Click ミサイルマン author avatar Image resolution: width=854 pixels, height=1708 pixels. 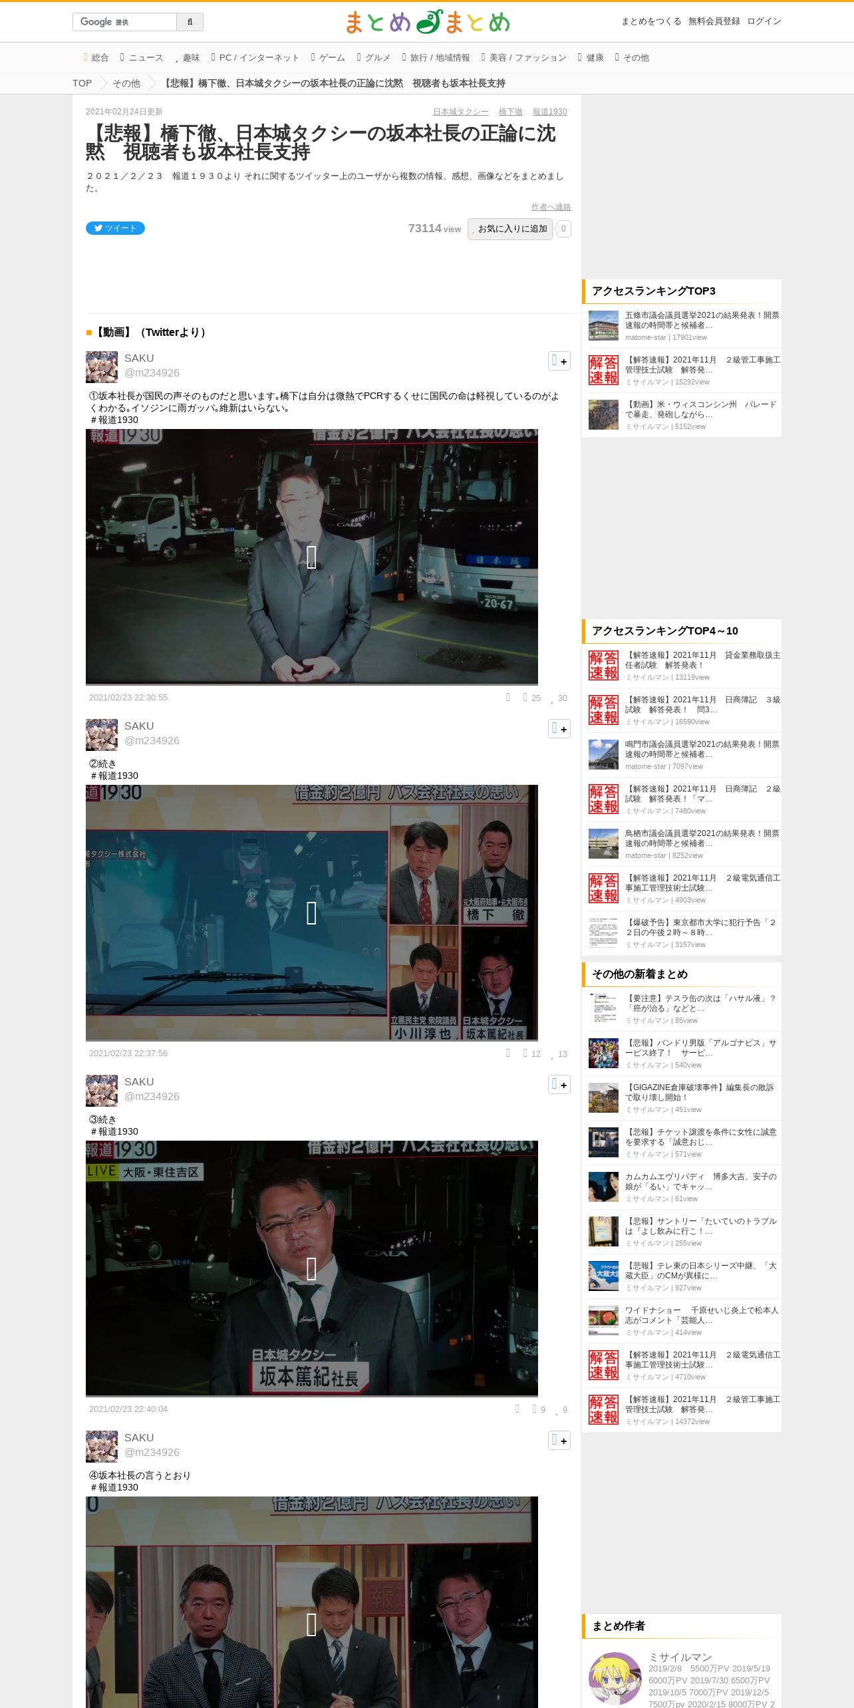click(615, 1678)
